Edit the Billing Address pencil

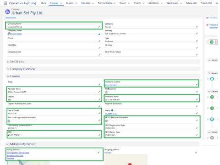pyautogui.click(x=99, y=153)
